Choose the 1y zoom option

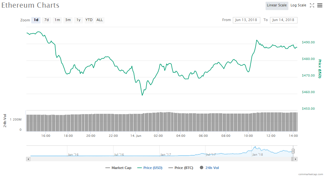click(x=78, y=20)
